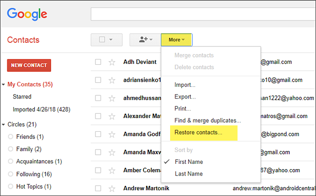Star the ahmedhussan contact
The image size is (316, 196).
pos(112,99)
